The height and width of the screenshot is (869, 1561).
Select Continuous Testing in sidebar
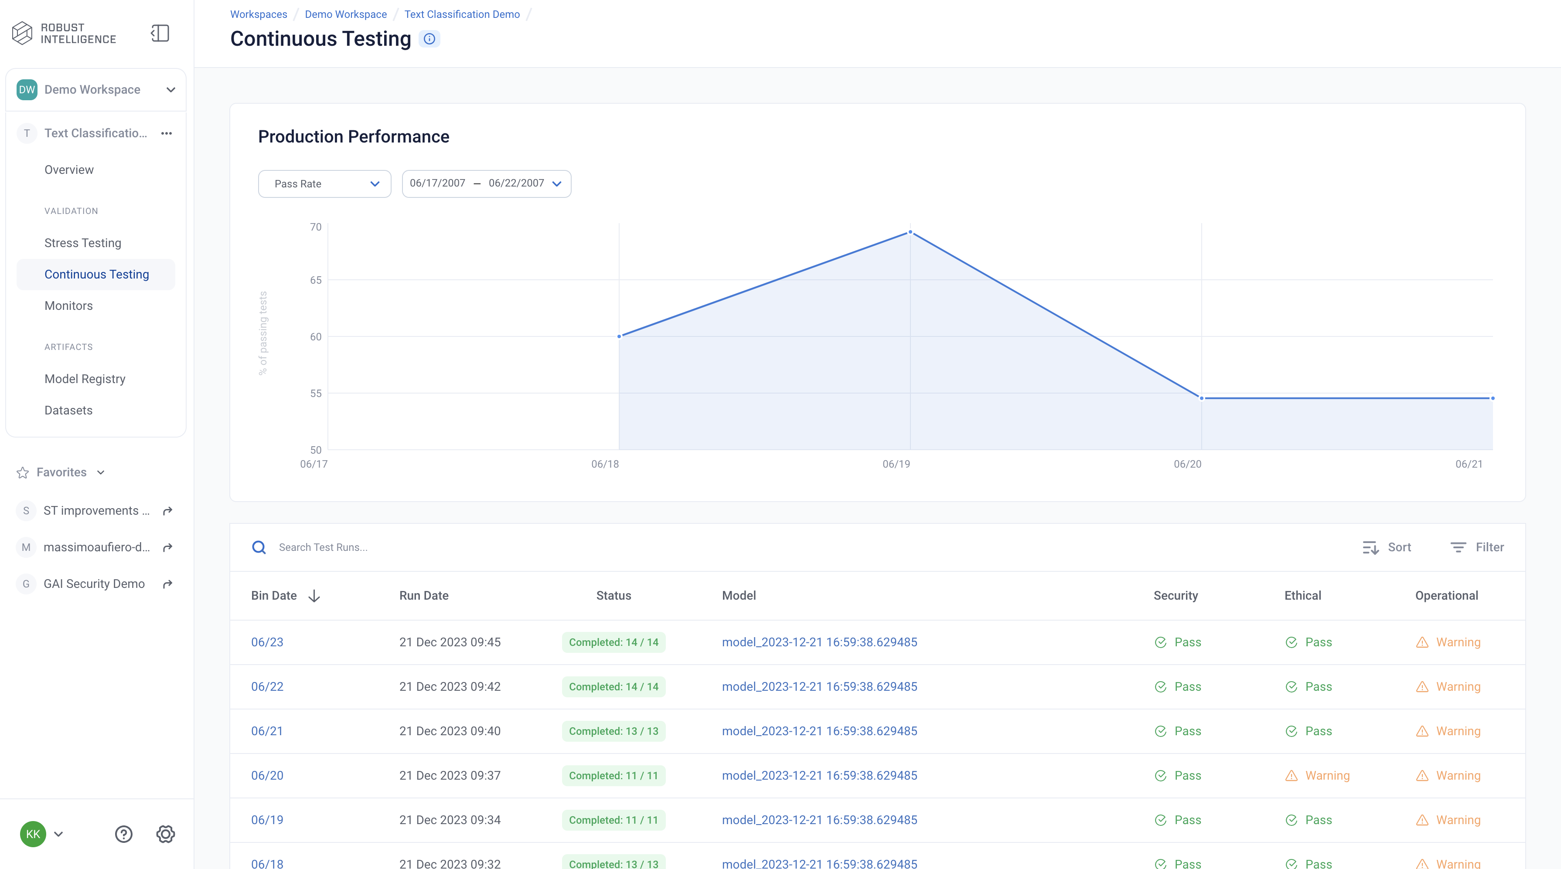(97, 274)
